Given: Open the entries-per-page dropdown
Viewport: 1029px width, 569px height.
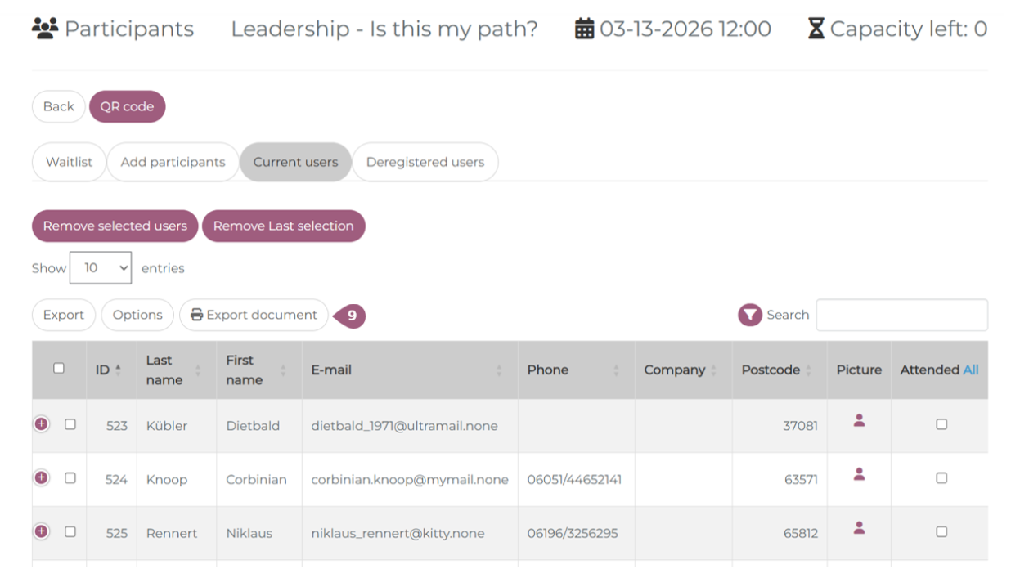Looking at the screenshot, I should [x=101, y=268].
